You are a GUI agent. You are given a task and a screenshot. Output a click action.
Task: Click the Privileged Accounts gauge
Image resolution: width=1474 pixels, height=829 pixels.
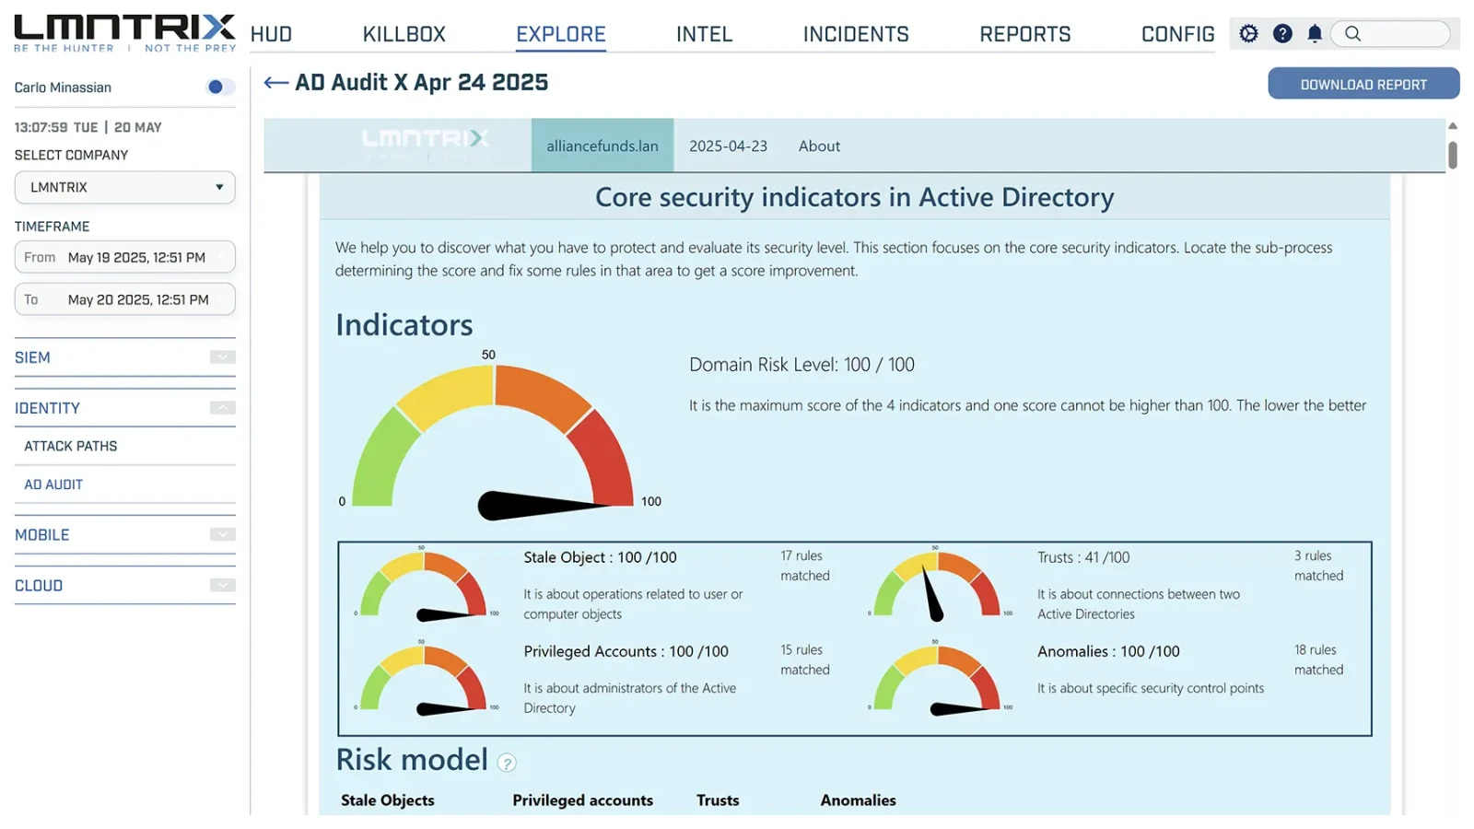point(424,681)
